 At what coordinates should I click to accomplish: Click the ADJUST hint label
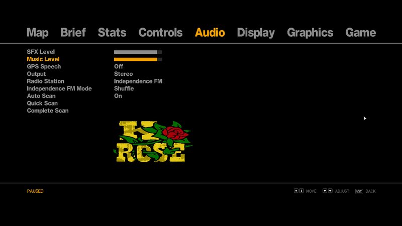[342, 191]
